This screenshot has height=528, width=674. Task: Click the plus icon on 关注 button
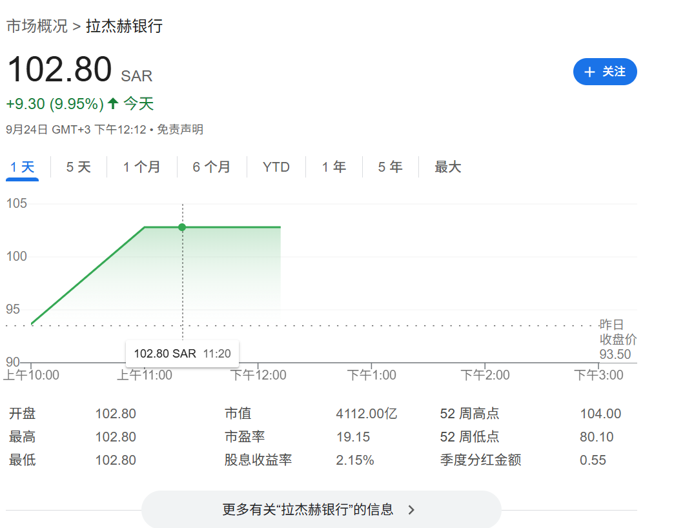[589, 72]
